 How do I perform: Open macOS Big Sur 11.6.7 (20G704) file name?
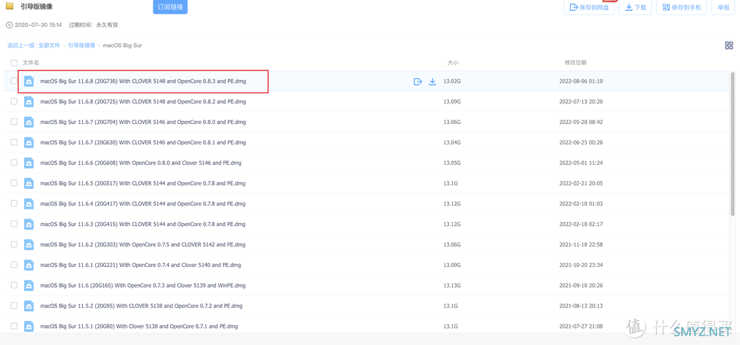(143, 122)
